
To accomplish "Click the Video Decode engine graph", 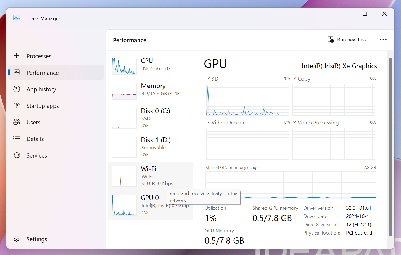I will (248, 144).
